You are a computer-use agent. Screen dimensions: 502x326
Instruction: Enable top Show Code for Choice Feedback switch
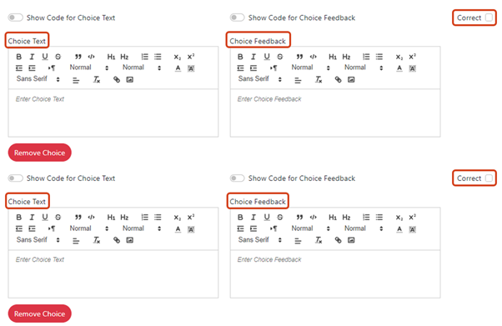[237, 18]
